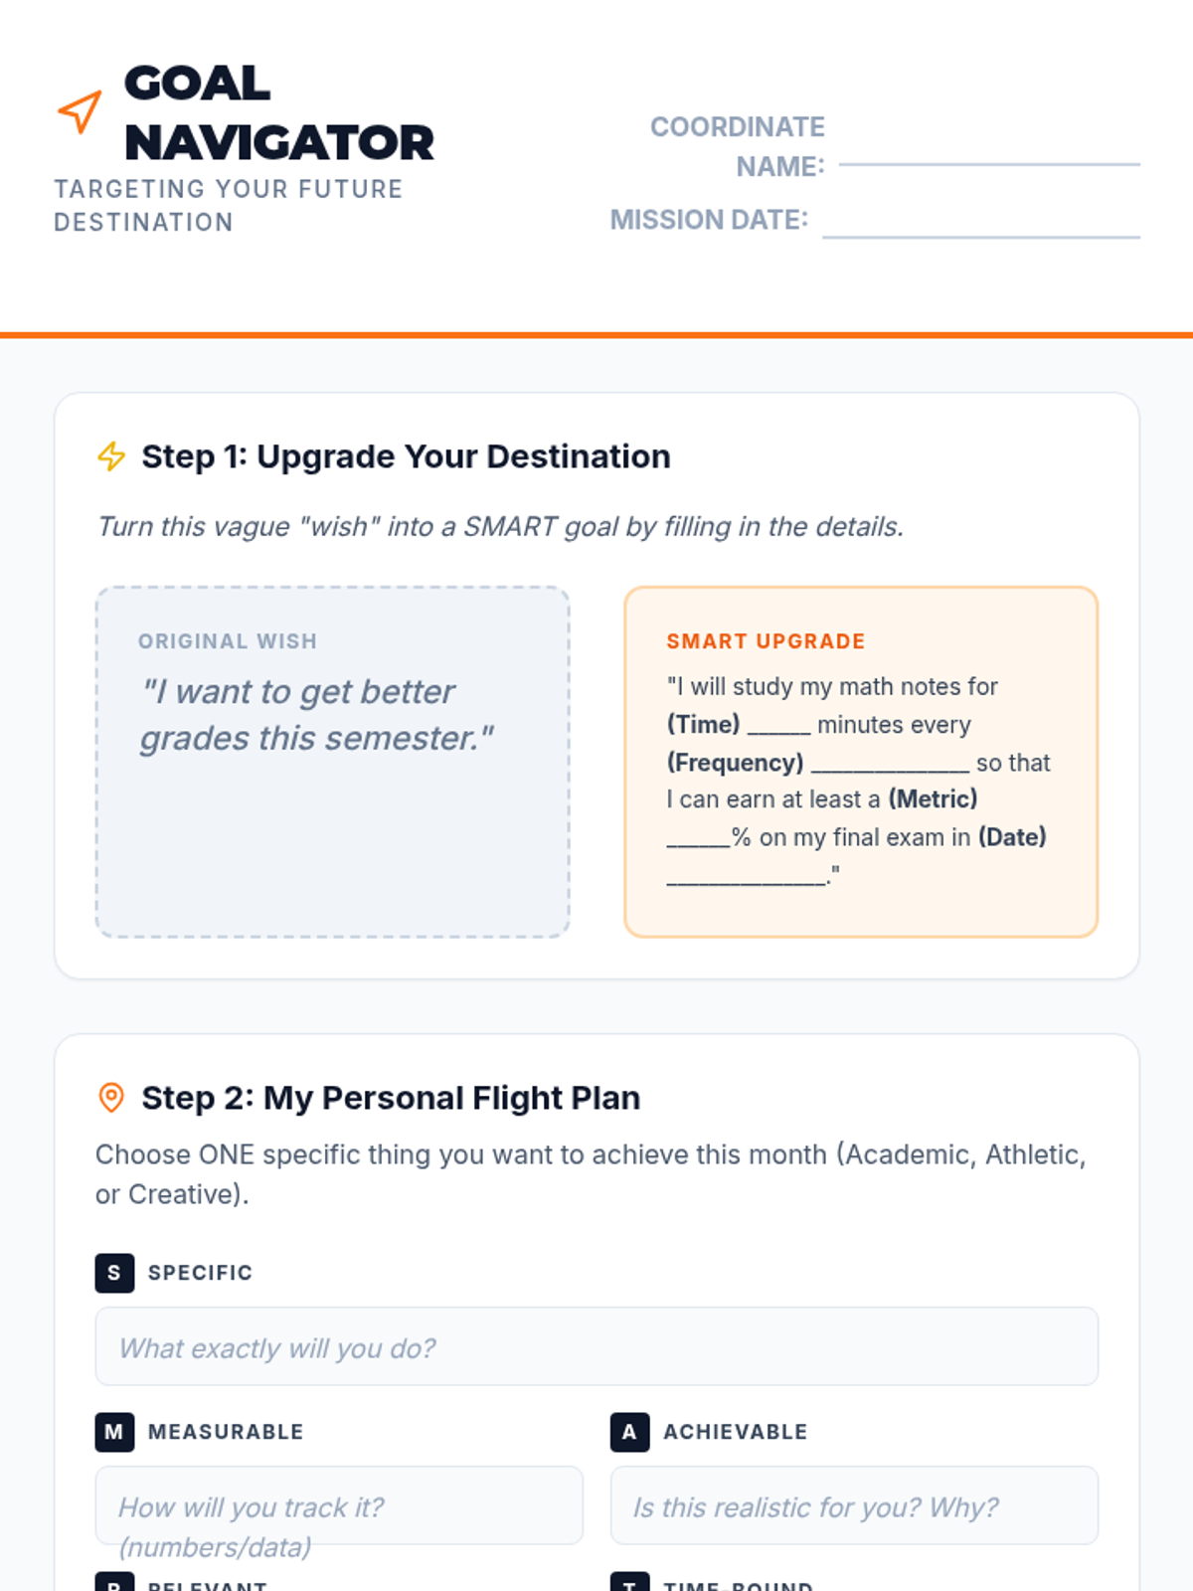Click the 'How will you track it?' field

tap(339, 1505)
